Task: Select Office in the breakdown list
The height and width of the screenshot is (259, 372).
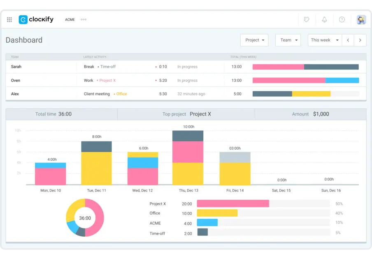Action: tap(155, 213)
